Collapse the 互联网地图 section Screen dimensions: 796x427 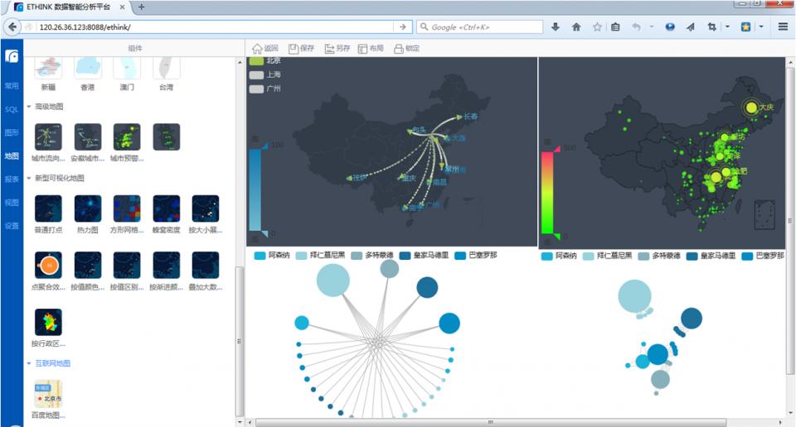click(29, 363)
